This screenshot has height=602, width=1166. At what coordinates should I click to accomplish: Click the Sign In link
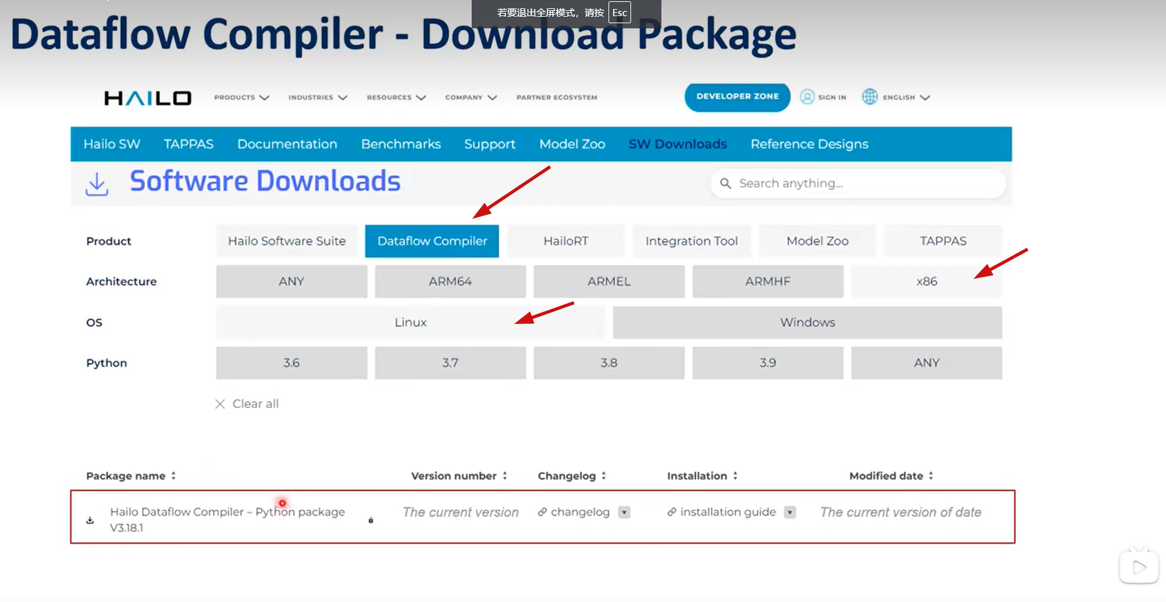832,97
